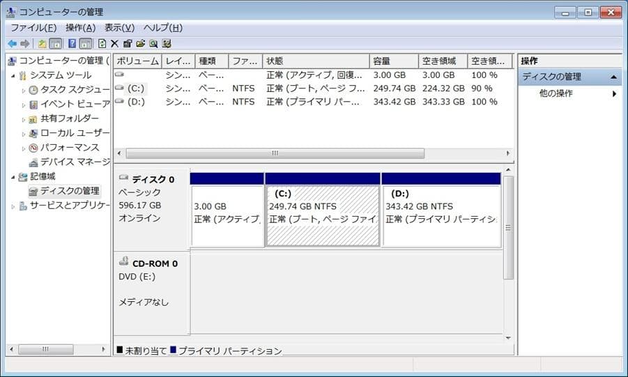Screen dimensions: 628x377
Task: Expand the ローカル ユーザー node
Action: point(23,134)
